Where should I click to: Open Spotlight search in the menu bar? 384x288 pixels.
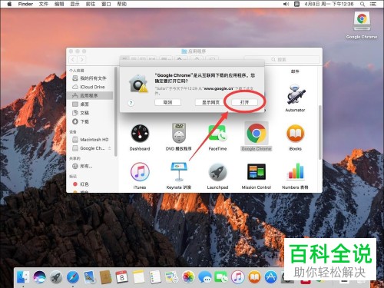pyautogui.click(x=362, y=4)
